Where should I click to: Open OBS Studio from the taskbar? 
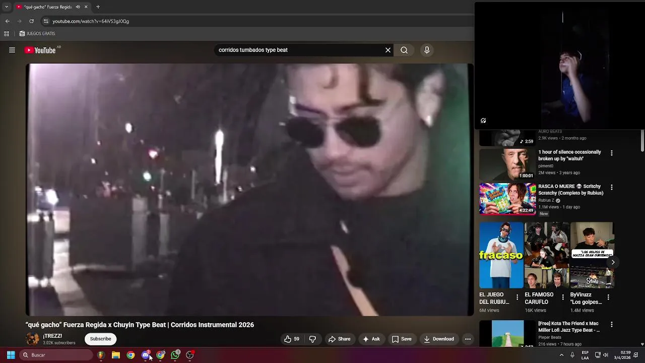(x=190, y=355)
